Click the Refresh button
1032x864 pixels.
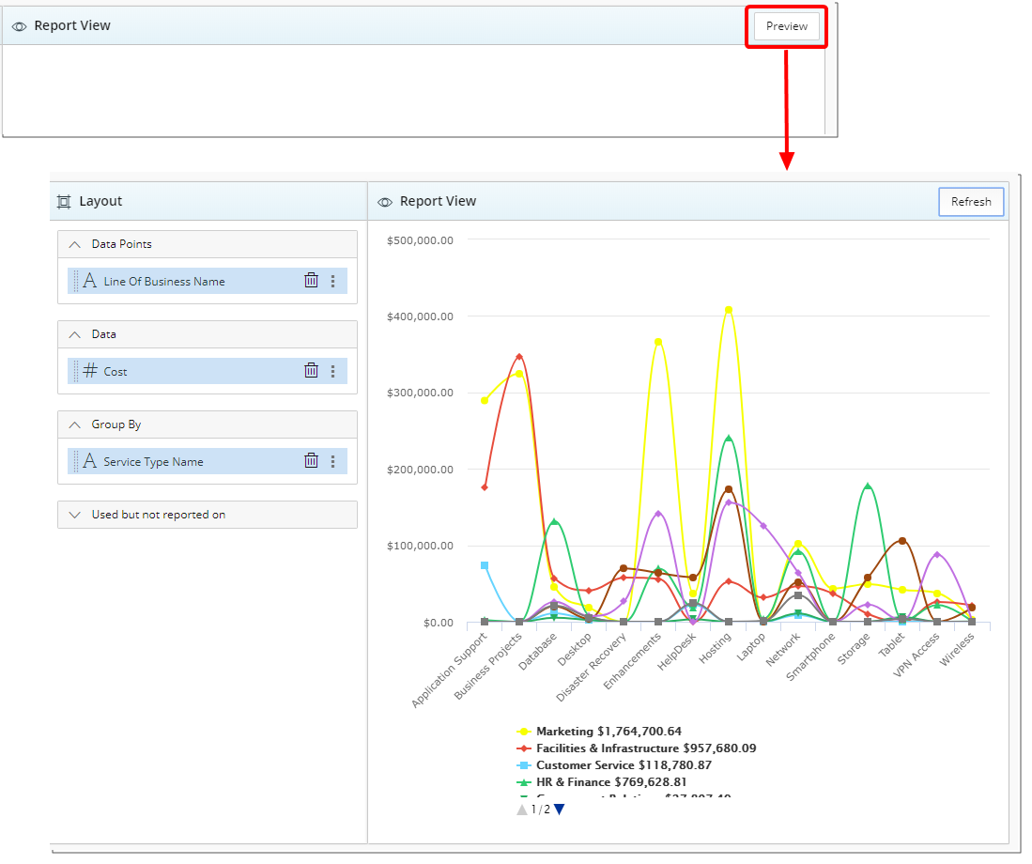[971, 201]
